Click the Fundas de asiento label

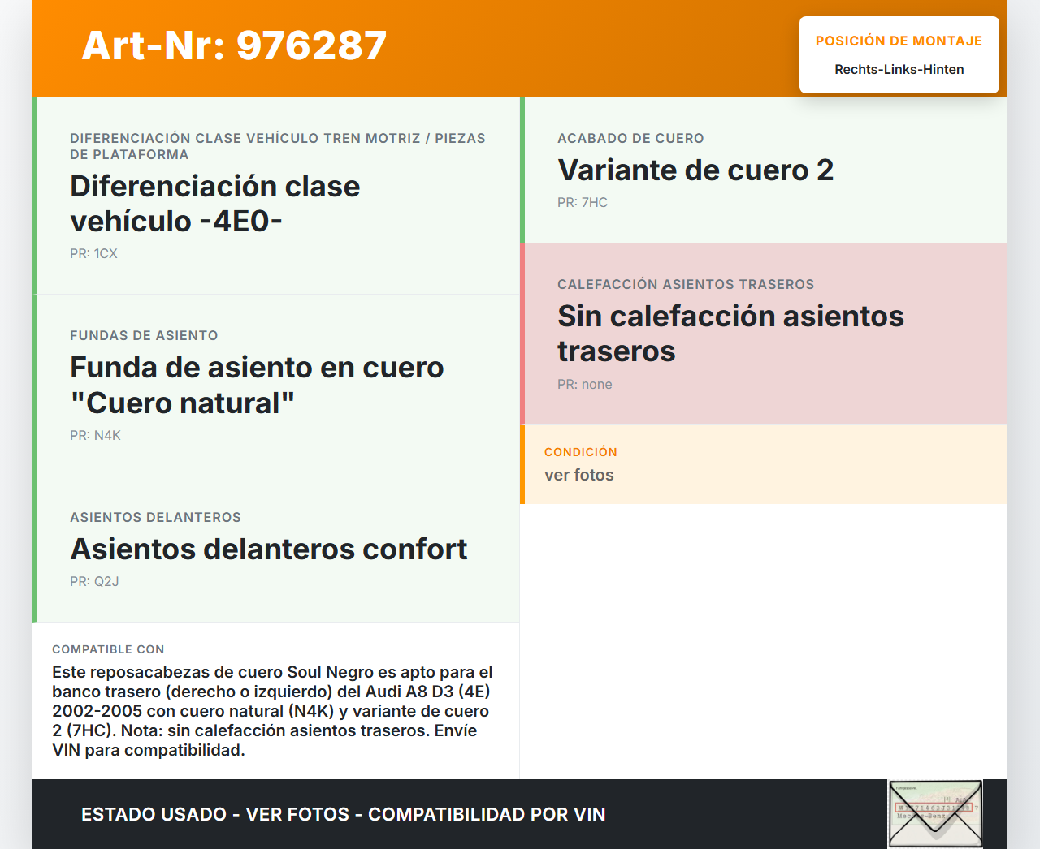pyautogui.click(x=144, y=336)
